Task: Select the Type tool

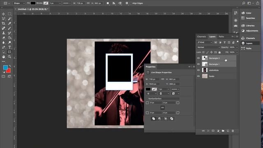Action: click(x=9, y=47)
